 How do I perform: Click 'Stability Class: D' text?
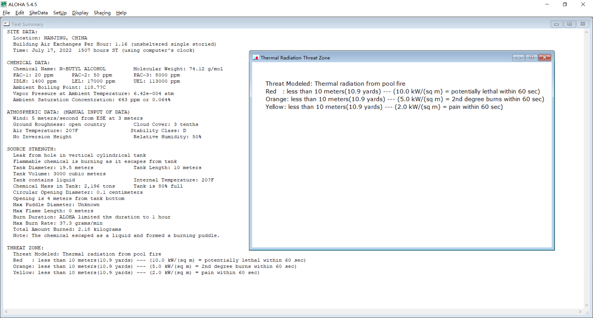(x=158, y=131)
